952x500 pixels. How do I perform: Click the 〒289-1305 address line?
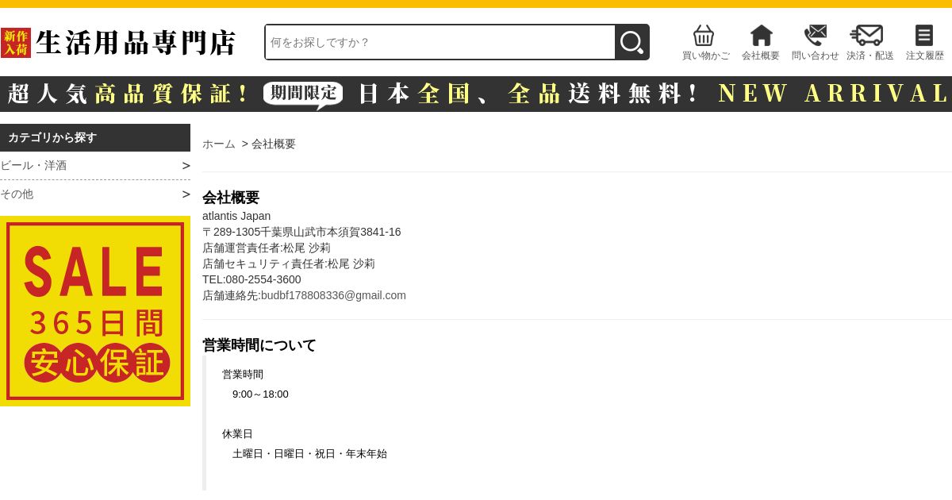[x=301, y=232]
